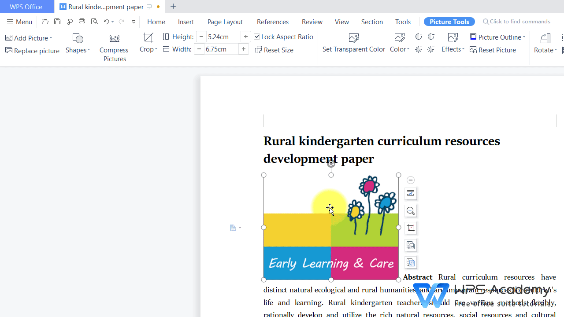The image size is (564, 317).
Task: Click the Redo arrow icon
Action: point(122,22)
